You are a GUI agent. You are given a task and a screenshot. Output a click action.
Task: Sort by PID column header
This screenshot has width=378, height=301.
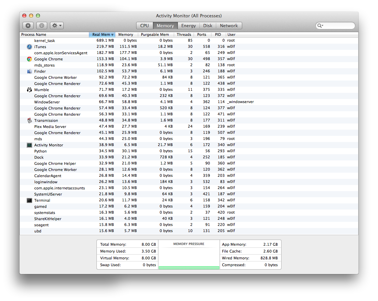click(x=218, y=34)
